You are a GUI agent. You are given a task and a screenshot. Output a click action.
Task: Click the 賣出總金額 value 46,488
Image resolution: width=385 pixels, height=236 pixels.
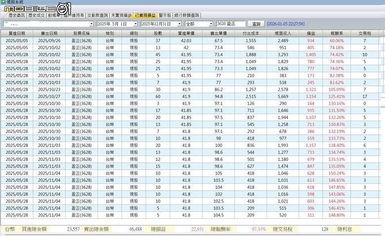[135, 230]
